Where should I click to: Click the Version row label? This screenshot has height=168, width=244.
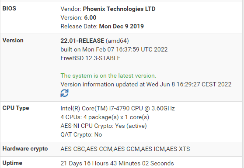(13, 41)
